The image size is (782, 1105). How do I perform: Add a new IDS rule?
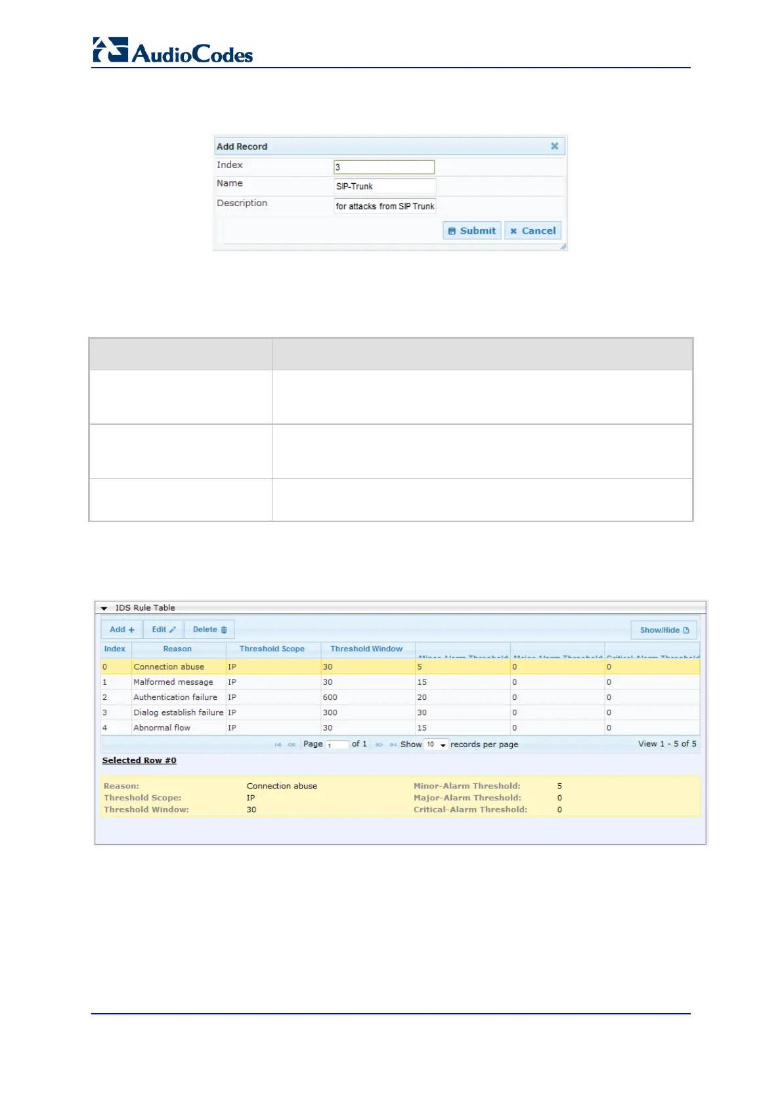tap(121, 629)
